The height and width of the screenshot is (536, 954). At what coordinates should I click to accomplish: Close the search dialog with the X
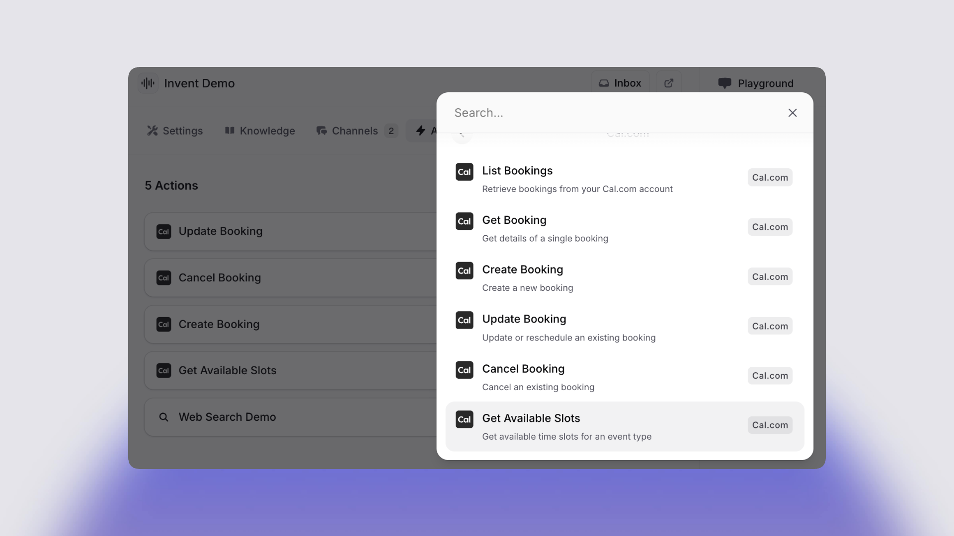coord(793,113)
